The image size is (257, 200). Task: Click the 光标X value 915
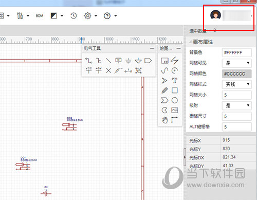226,140
